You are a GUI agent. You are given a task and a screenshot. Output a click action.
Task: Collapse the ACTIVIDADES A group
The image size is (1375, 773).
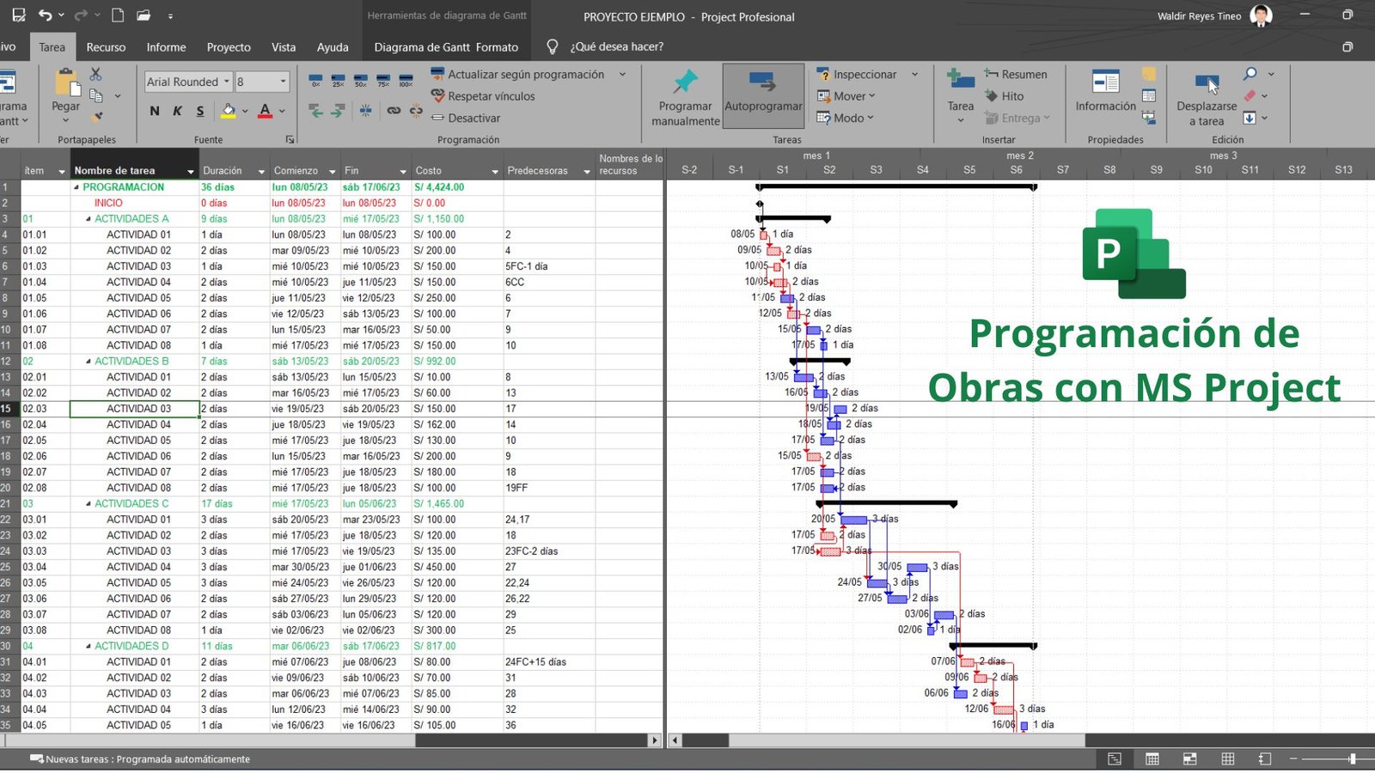pyautogui.click(x=89, y=219)
